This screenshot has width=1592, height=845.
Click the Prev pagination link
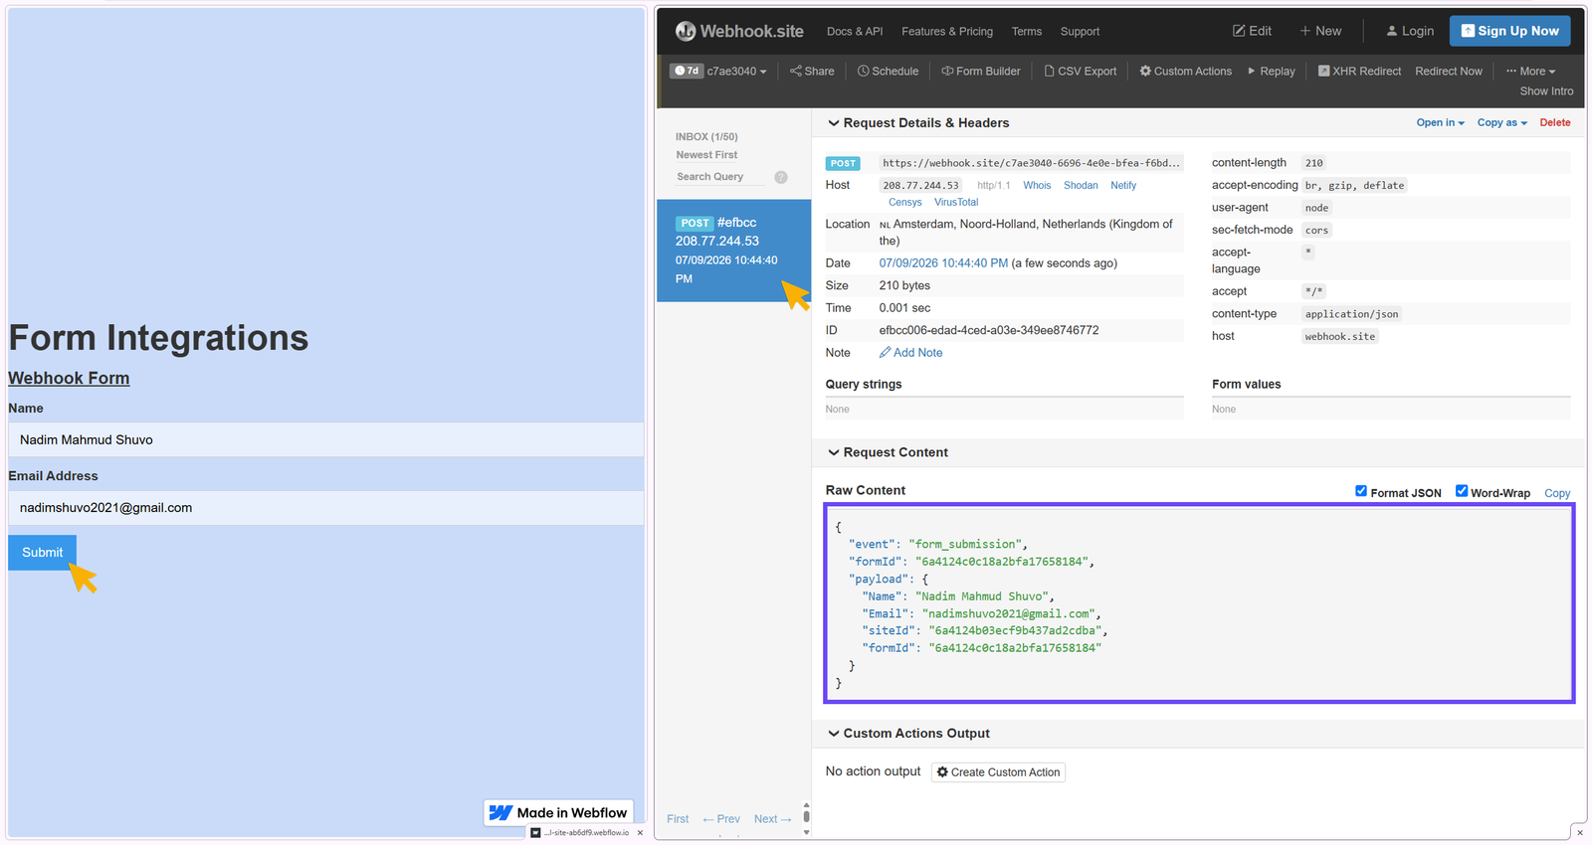[x=721, y=819]
